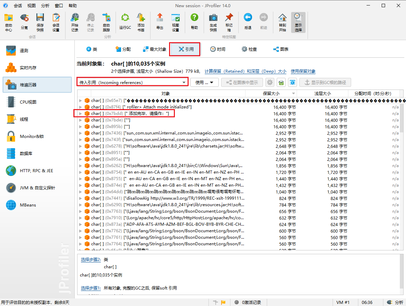Expand the char[] (0x7441) row

(81, 198)
